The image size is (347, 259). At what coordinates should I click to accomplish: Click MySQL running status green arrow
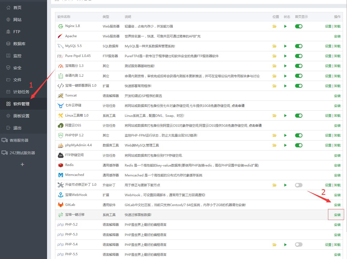(285, 46)
